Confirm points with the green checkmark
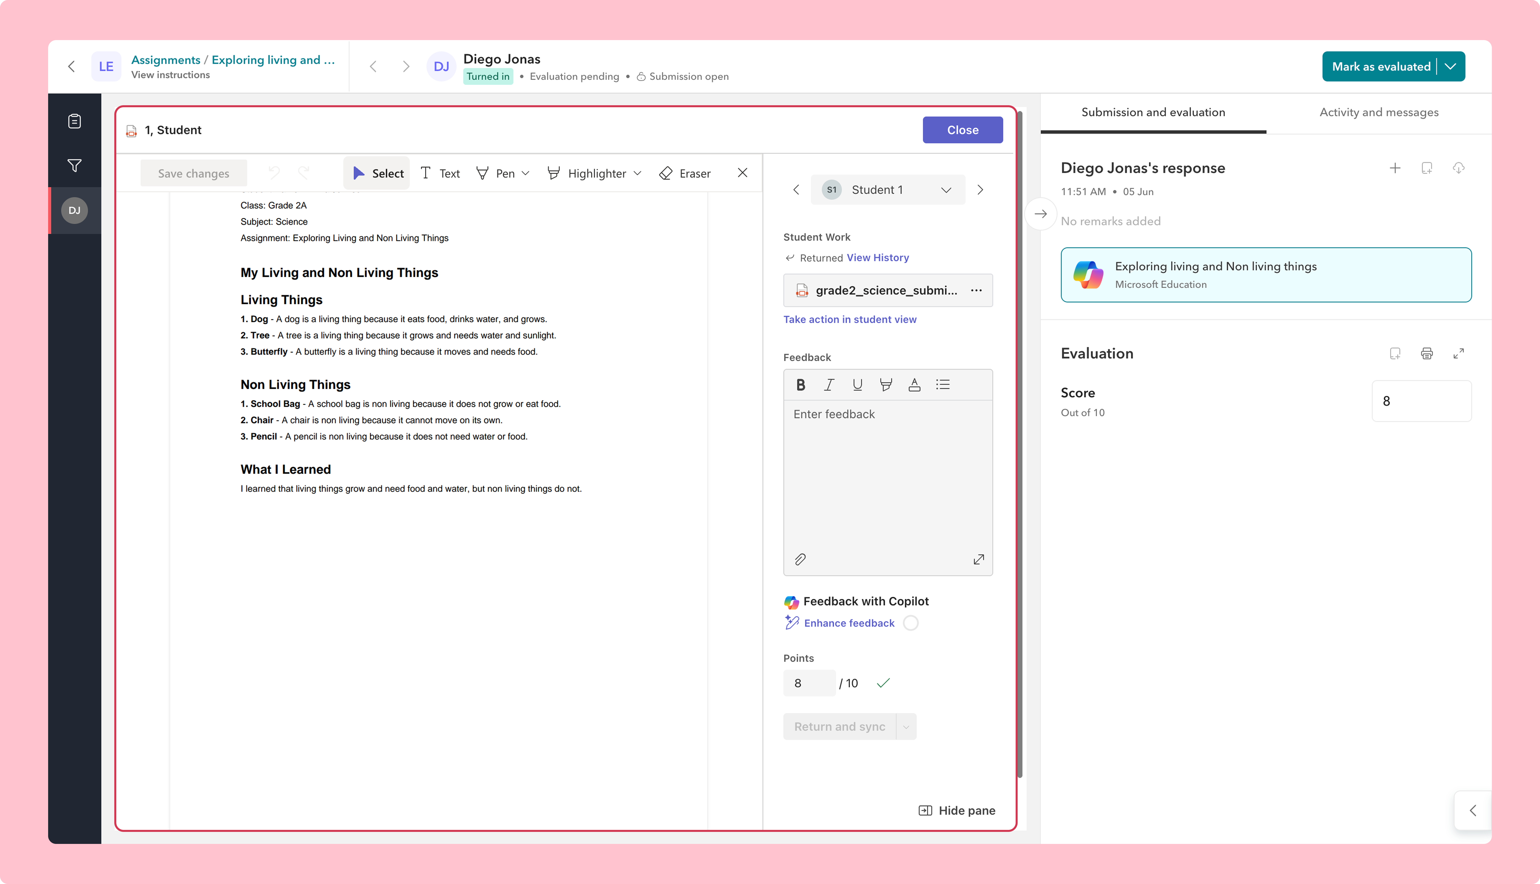Image resolution: width=1540 pixels, height=884 pixels. tap(884, 683)
